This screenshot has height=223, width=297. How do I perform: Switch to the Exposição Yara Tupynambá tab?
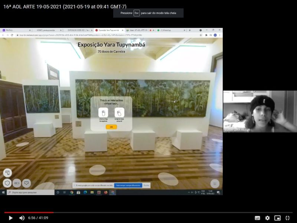click(108, 30)
